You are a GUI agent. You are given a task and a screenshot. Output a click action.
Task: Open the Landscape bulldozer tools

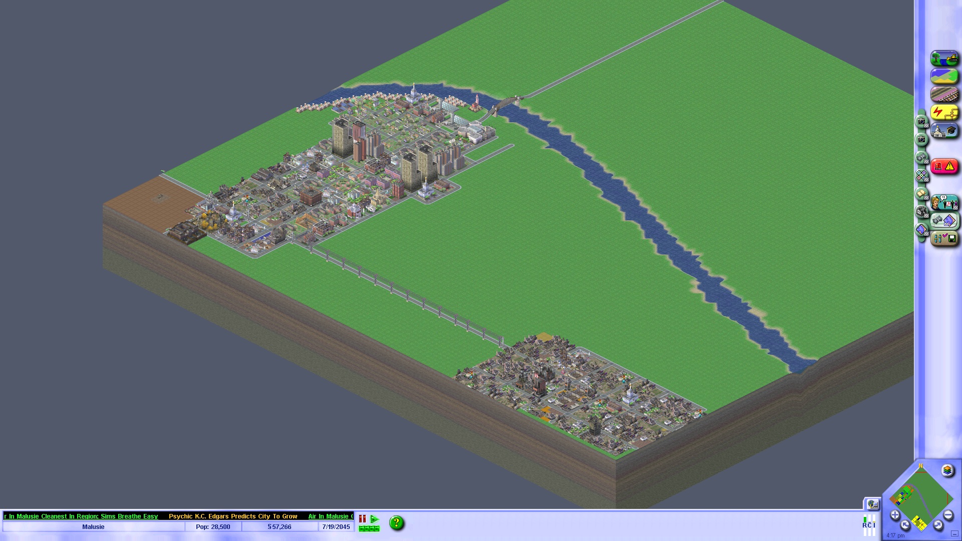click(944, 59)
